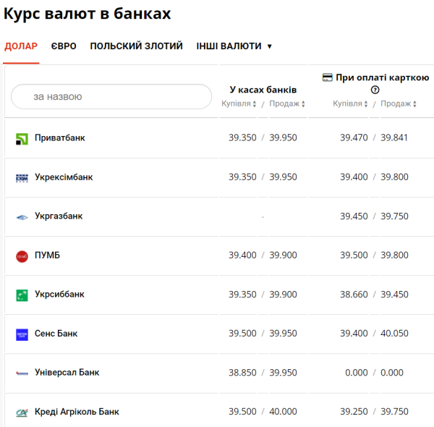Expand the ІНШІ ВАЛЮТИ dropdown
434x427 pixels.
[x=234, y=46]
